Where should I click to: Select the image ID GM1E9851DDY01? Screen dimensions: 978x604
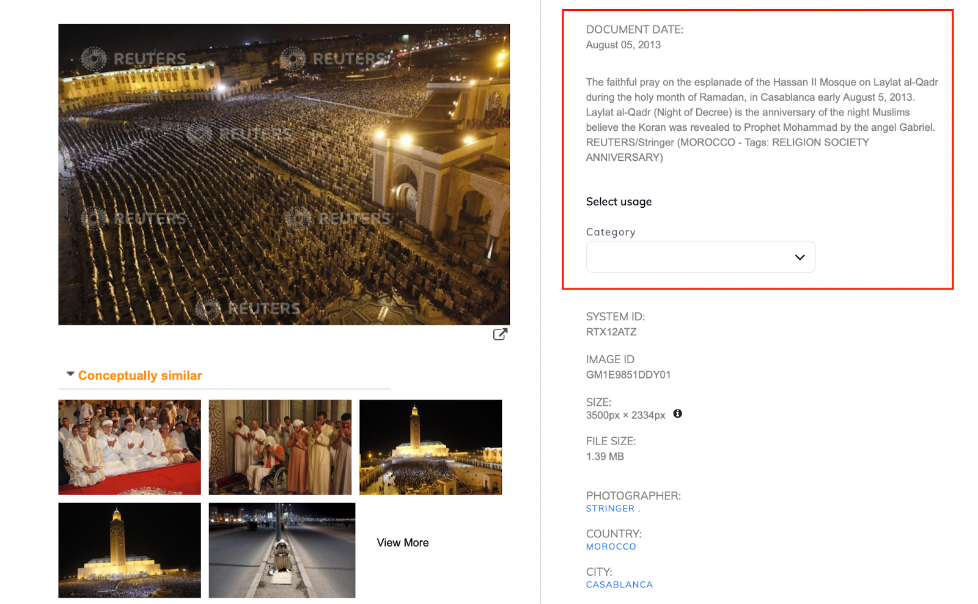628,375
